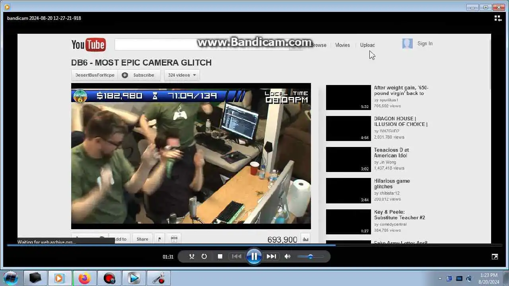Open Key & Peele Substitute Teacher #2 link
The height and width of the screenshot is (286, 509).
[399, 215]
